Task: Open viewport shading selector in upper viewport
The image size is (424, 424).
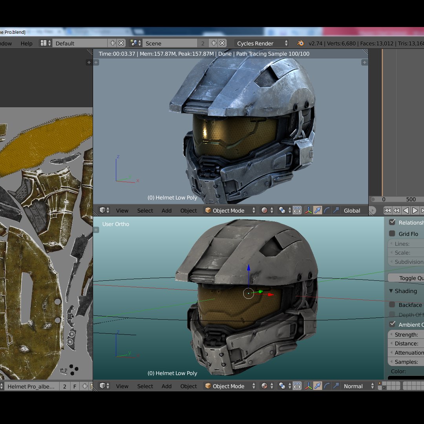Action: point(267,210)
